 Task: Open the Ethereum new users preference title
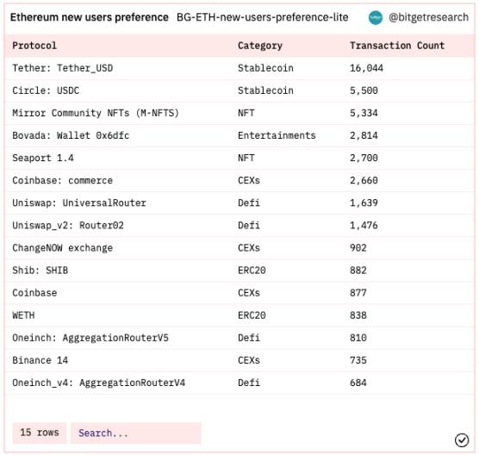click(x=90, y=17)
